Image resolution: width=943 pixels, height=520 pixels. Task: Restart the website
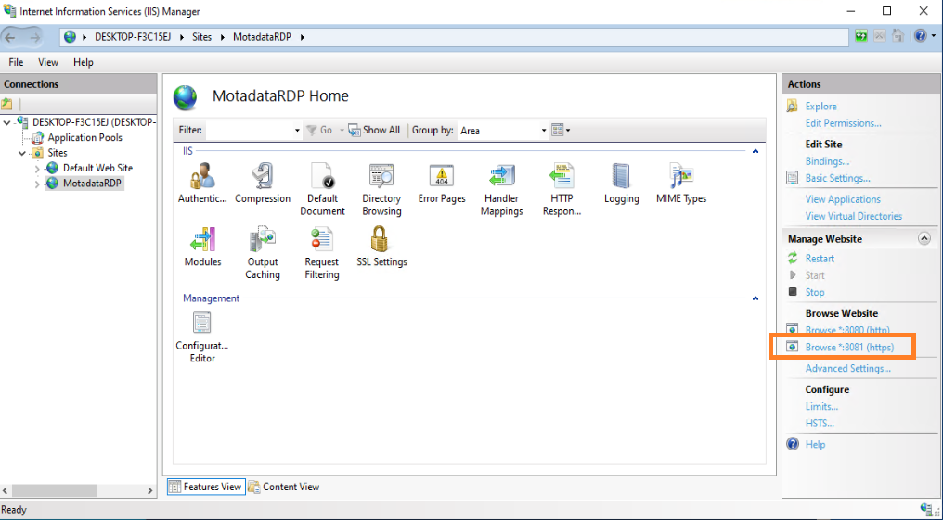click(820, 259)
